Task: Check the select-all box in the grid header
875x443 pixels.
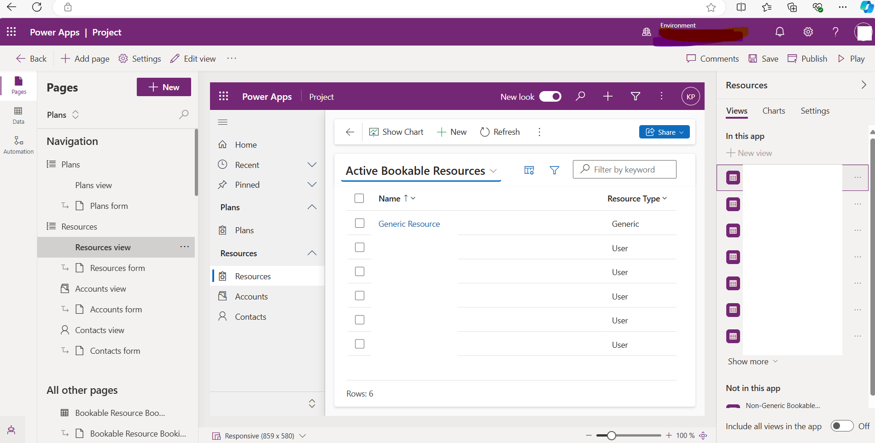Action: click(x=359, y=198)
